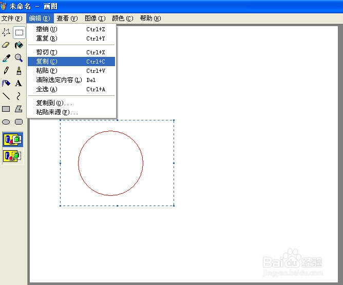The height and width of the screenshot is (285, 343).
Task: Click the selection's right-middle resize handle
Action: (x=174, y=163)
